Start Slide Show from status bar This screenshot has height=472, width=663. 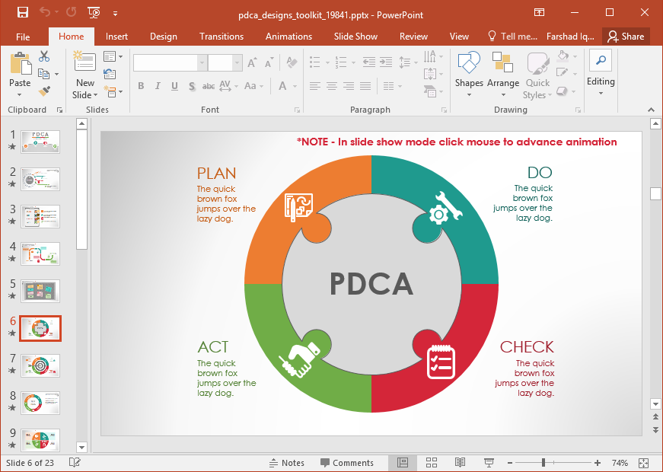click(489, 463)
